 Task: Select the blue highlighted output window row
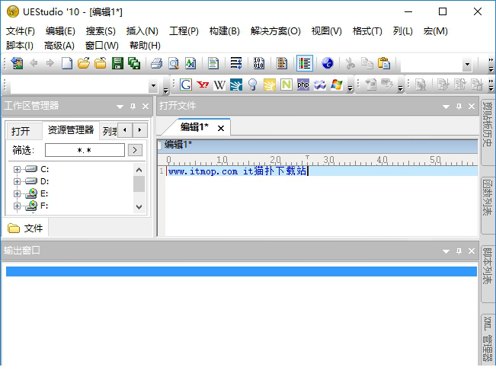click(x=242, y=271)
